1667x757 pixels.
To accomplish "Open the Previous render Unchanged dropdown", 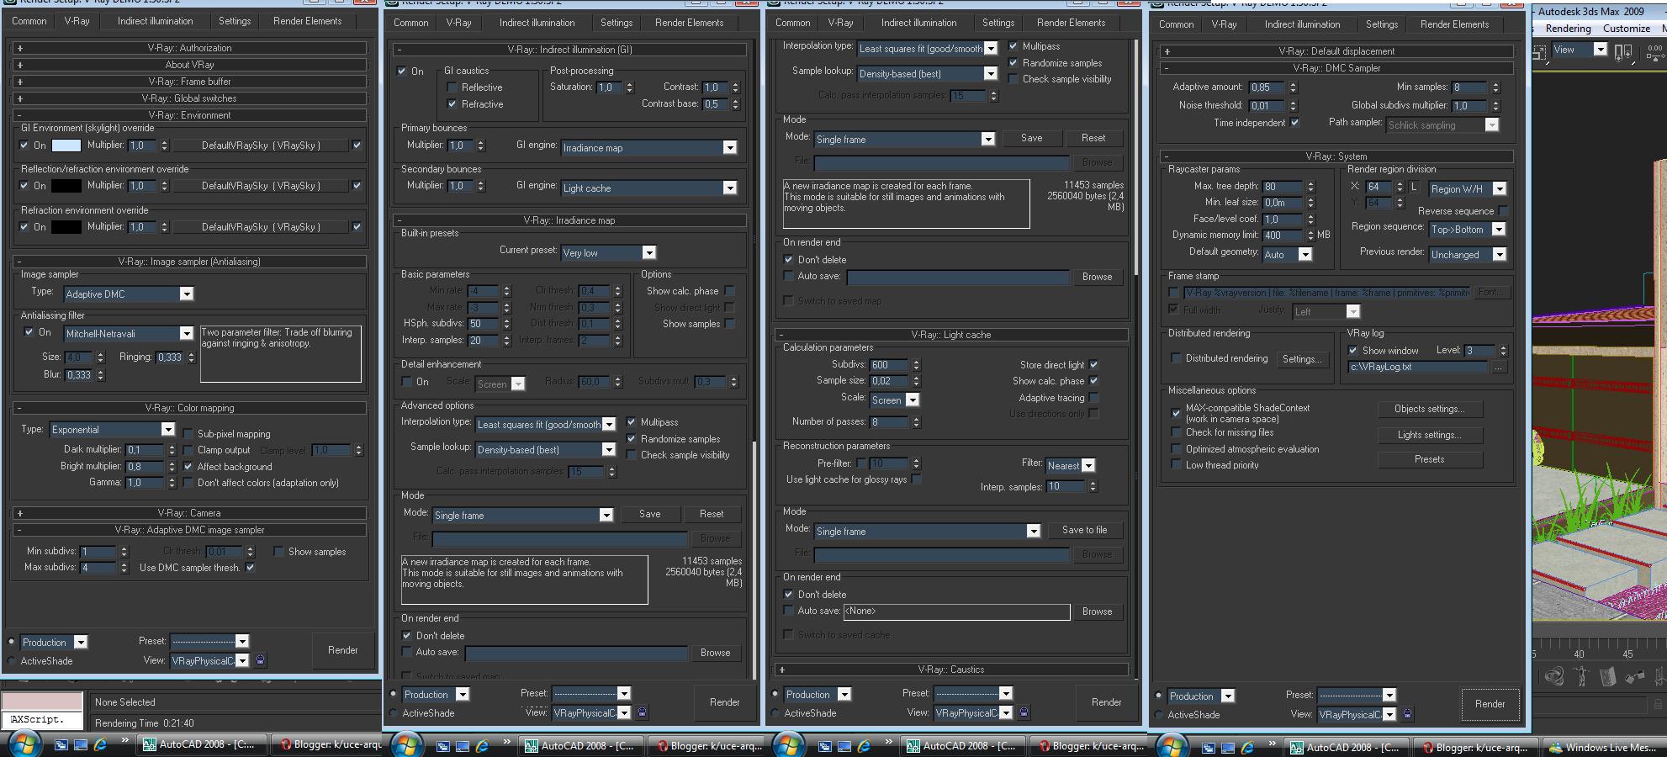I will (1468, 255).
